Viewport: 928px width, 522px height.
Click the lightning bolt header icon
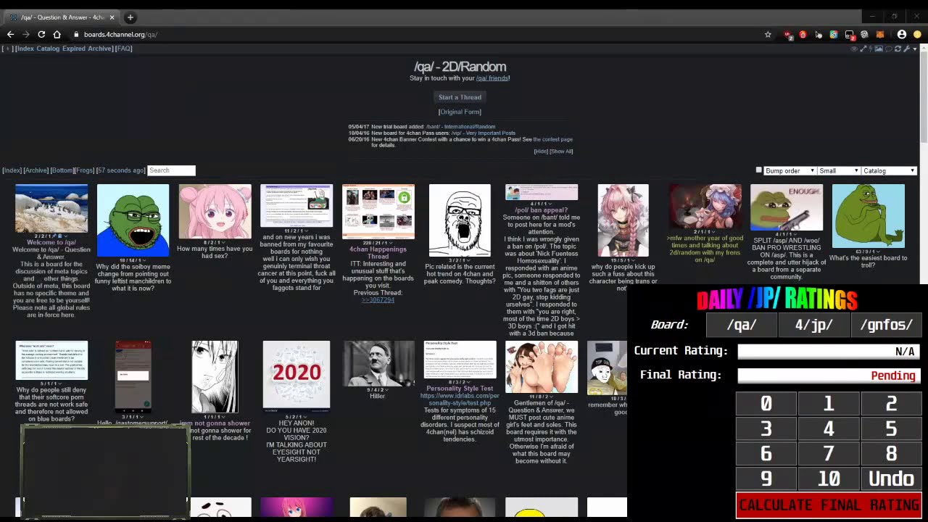pos(871,49)
